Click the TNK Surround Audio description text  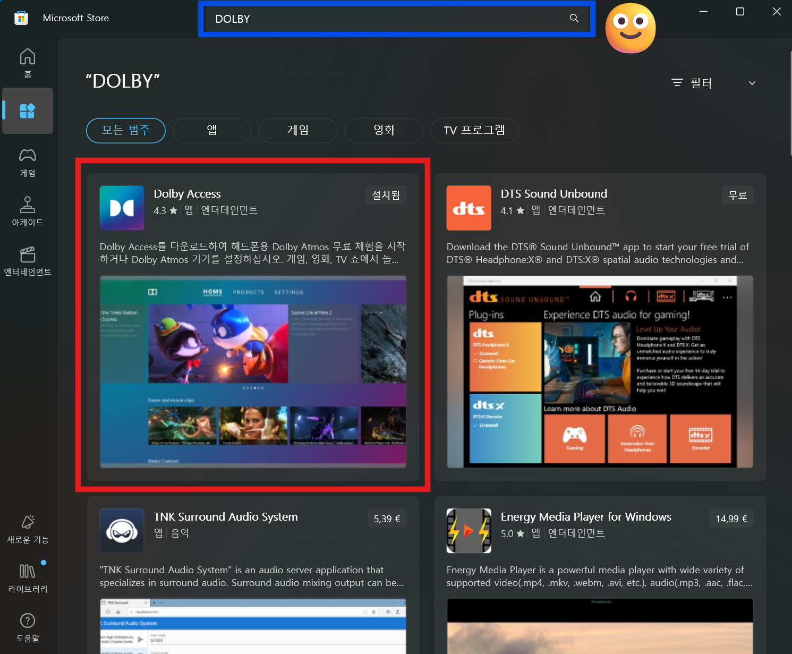click(x=252, y=576)
